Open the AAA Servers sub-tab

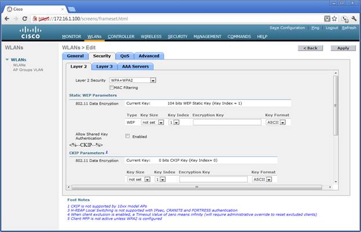click(x=136, y=67)
